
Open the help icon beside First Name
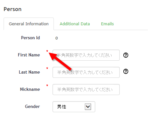[x=126, y=55]
